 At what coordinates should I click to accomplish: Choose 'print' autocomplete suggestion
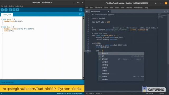point(121,68)
